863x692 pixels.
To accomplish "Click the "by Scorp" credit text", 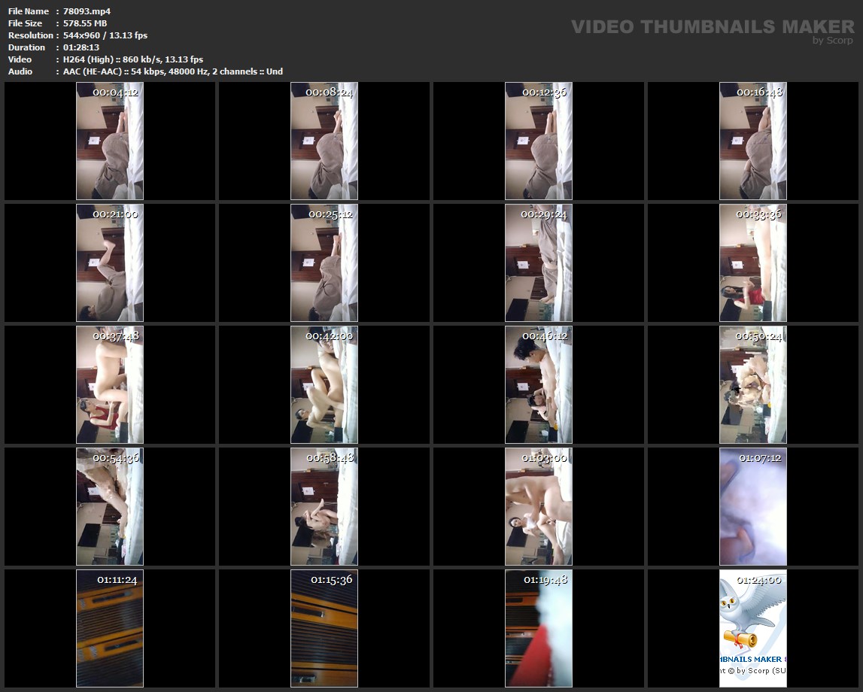I will click(832, 41).
